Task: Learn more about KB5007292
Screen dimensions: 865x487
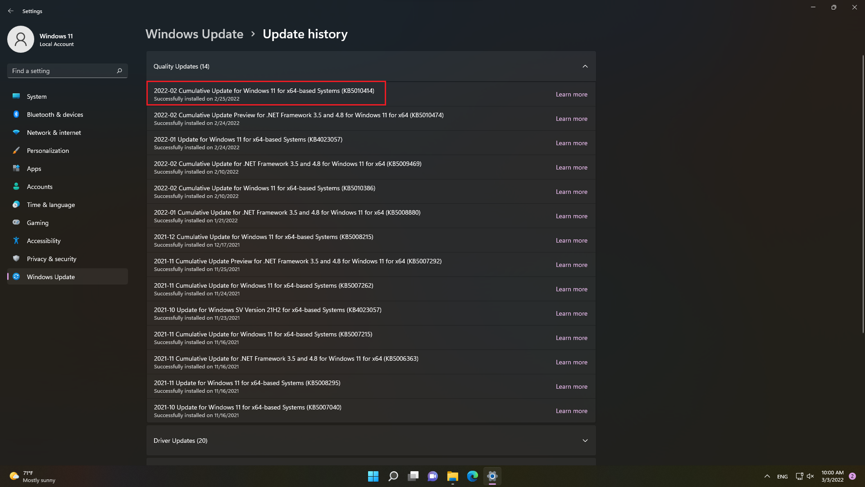Action: (x=571, y=265)
